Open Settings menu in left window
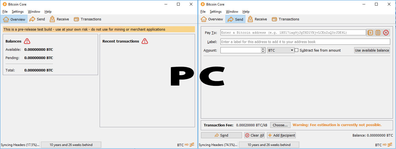 (18, 12)
